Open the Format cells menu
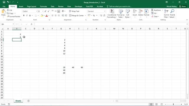 click(146, 14)
